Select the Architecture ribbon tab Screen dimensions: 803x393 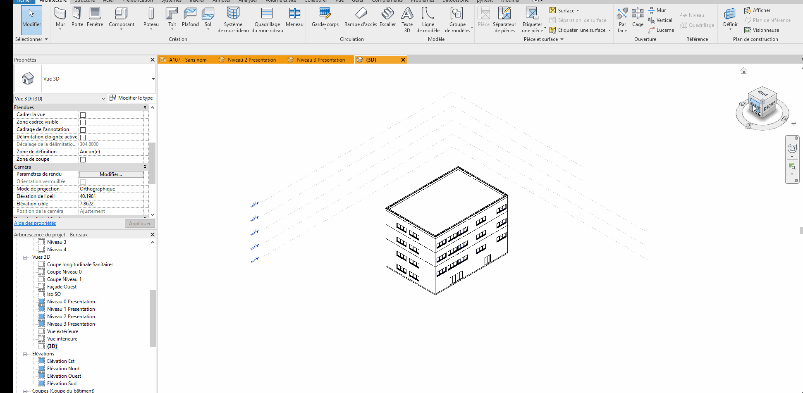[53, 1]
